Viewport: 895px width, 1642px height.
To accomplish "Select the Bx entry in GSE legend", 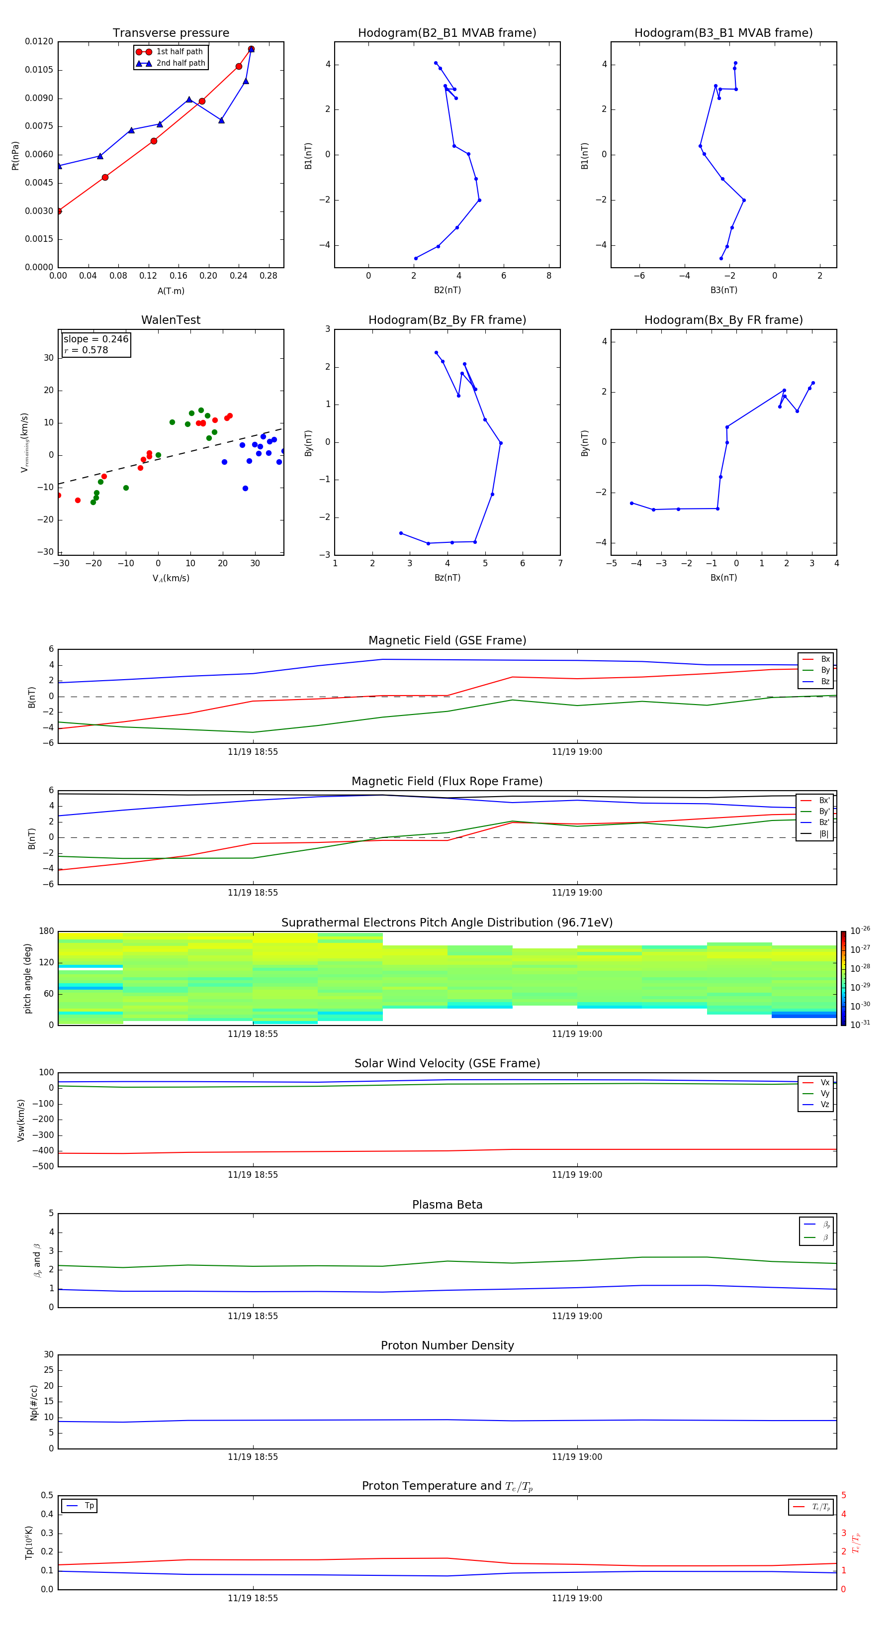I will [x=816, y=659].
